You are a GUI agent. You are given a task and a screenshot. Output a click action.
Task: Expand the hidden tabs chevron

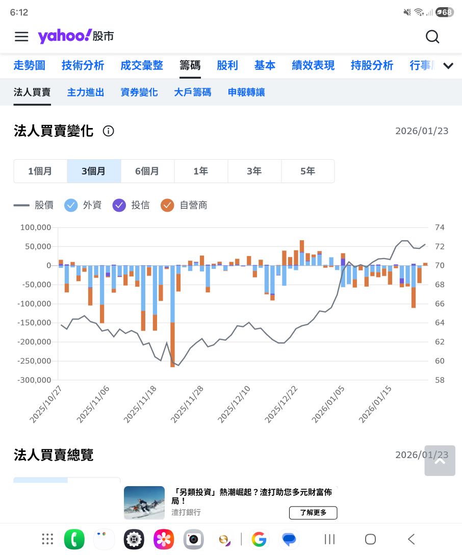click(448, 66)
